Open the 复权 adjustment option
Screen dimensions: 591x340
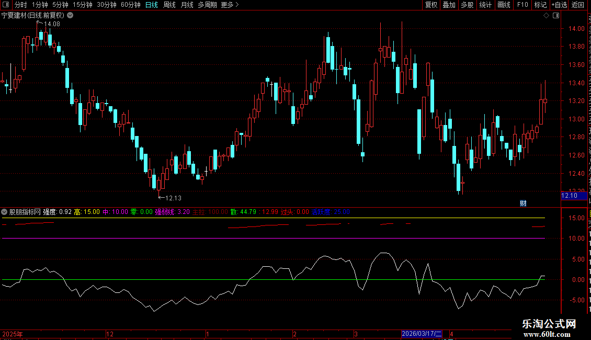pos(431,5)
